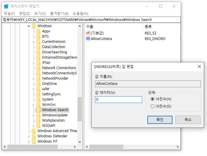Open the 즐겨찾기(A) menu

(59, 14)
